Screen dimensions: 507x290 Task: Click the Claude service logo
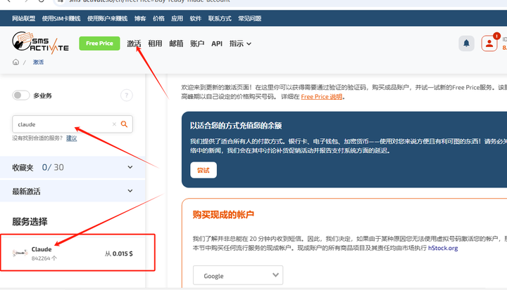(x=20, y=253)
